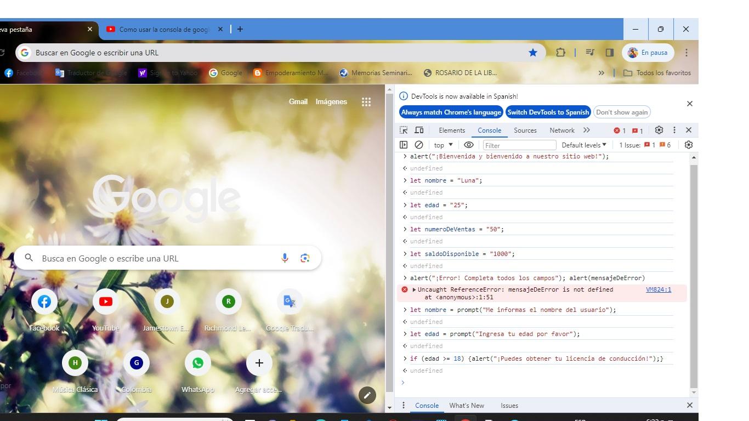Click the address bar URL field
749x421 pixels.
[x=280, y=53]
